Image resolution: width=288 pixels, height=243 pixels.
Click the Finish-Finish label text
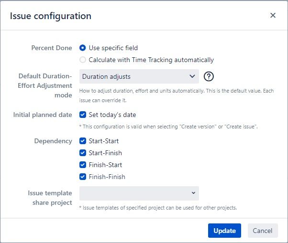point(107,177)
